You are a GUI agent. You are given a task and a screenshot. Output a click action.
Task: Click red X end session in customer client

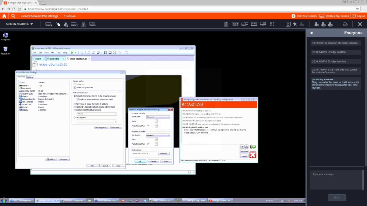point(253,155)
